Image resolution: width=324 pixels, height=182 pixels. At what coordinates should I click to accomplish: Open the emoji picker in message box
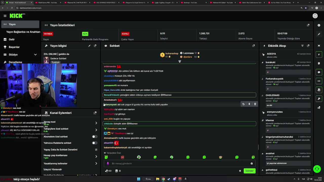click(252, 164)
